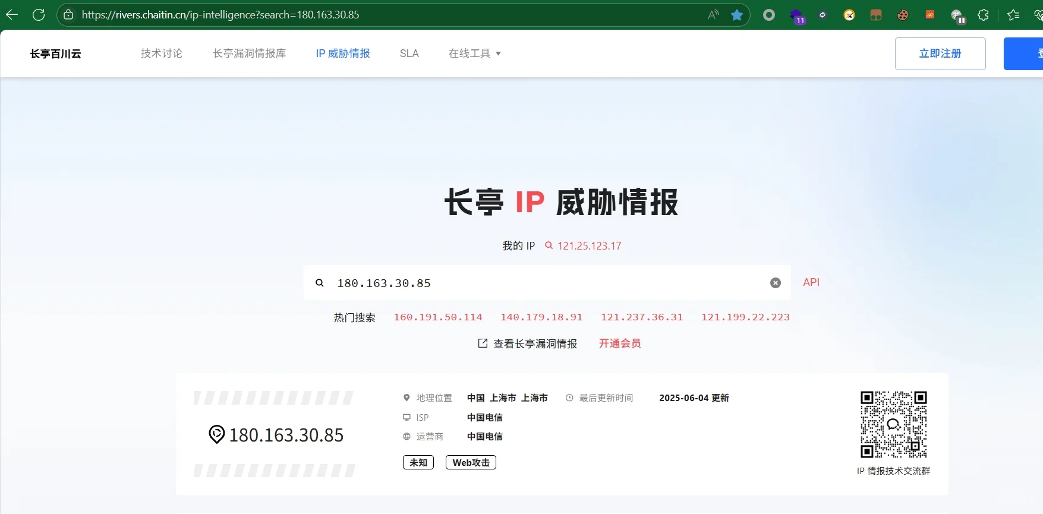Image resolution: width=1043 pixels, height=514 pixels.
Task: Click the browser back arrow
Action: pos(12,15)
